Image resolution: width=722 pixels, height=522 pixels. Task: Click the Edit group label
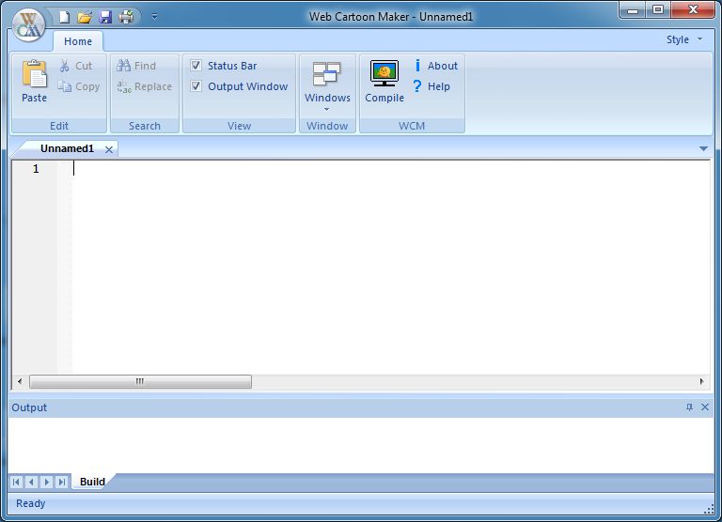pos(59,126)
